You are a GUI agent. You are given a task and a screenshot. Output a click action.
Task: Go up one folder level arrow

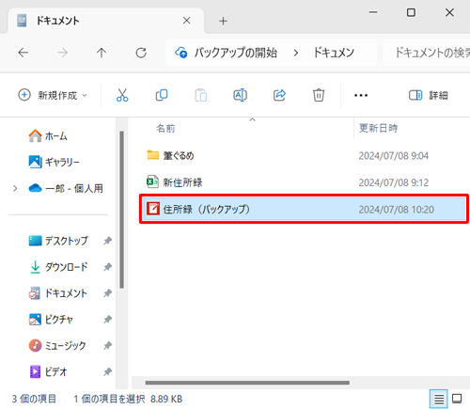point(102,53)
